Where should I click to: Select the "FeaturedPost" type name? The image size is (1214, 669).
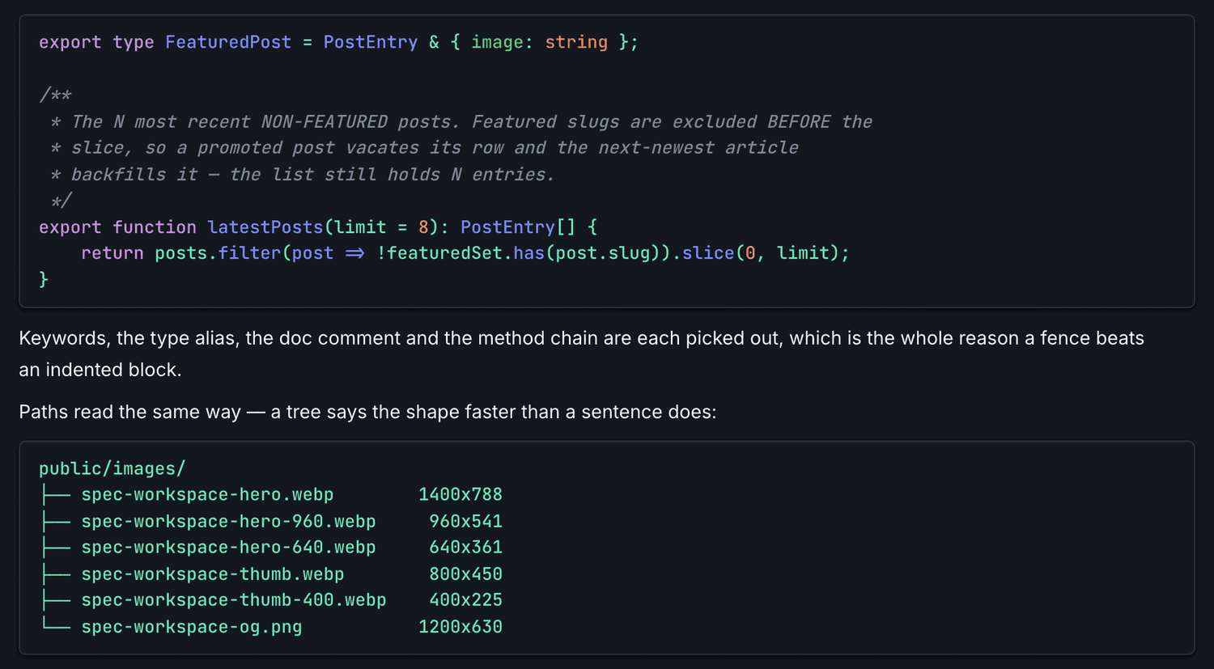point(228,42)
